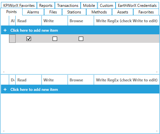Sort lower grid by Read column header
160x134 pixels.
[x=28, y=80]
